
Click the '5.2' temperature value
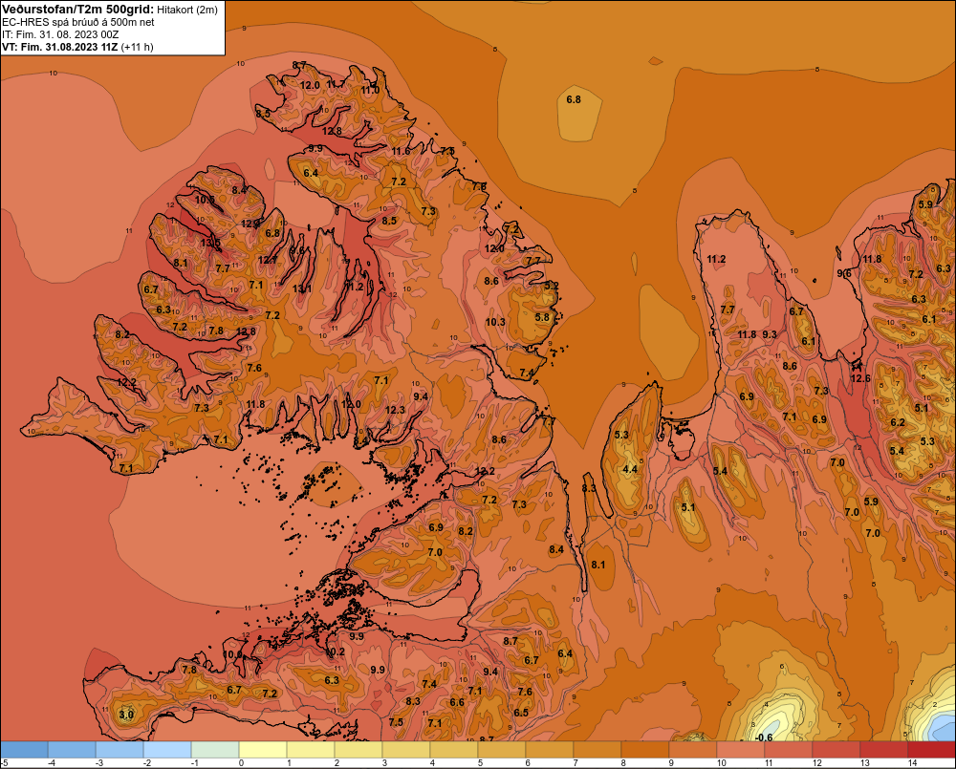552,286
